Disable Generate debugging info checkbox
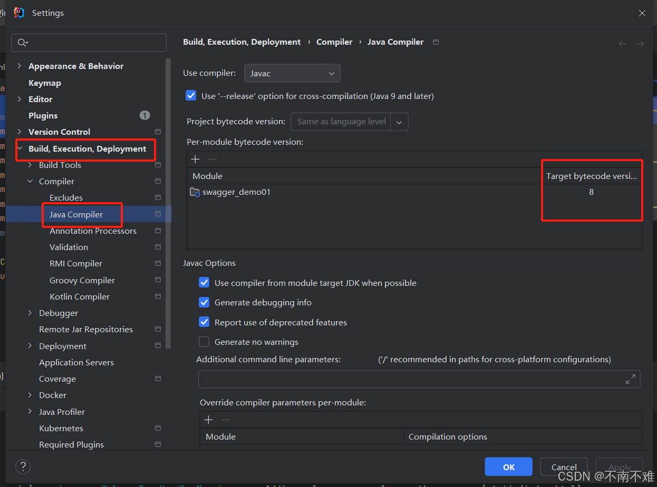This screenshot has width=657, height=487. click(204, 302)
